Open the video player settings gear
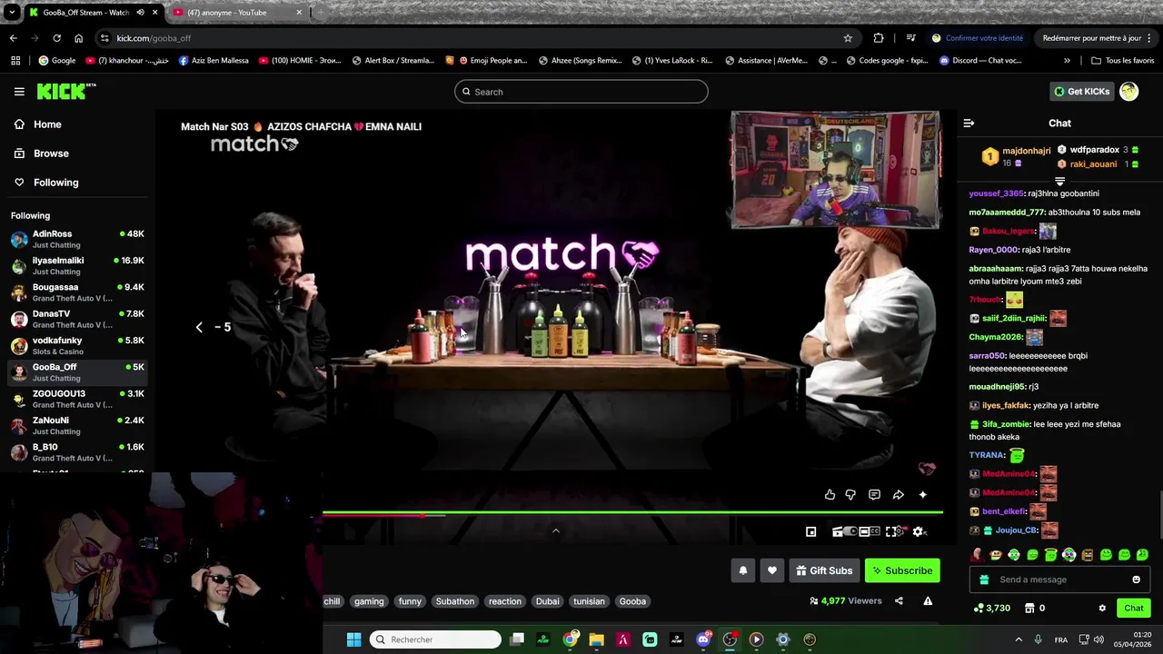 [x=919, y=531]
